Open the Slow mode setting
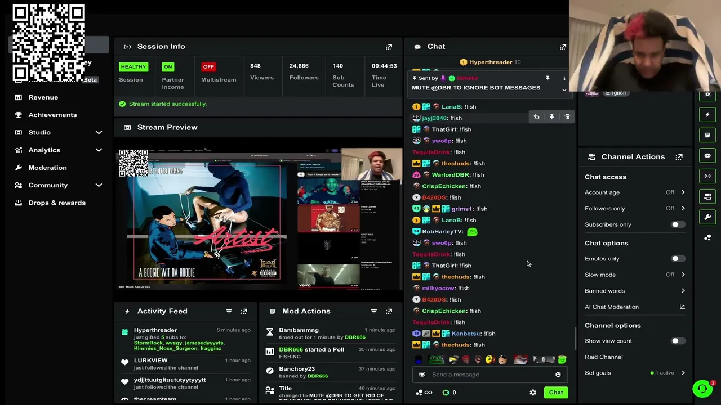Screen dimensions: 721x405 635,274
